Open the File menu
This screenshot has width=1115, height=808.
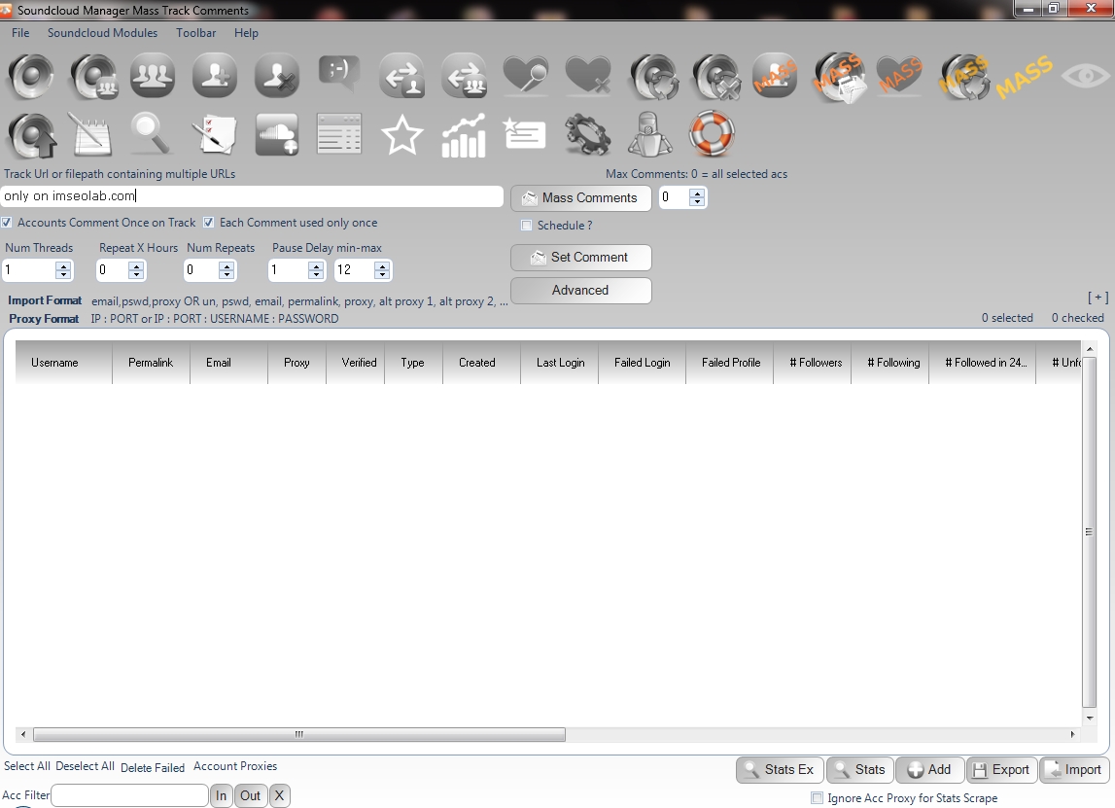point(20,33)
